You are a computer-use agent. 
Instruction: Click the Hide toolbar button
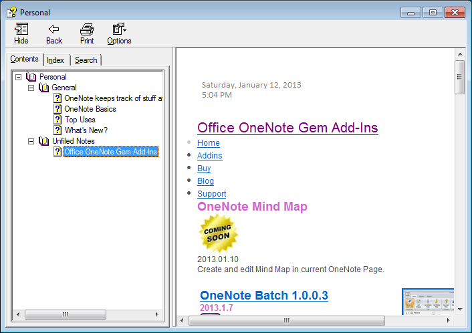tap(21, 33)
